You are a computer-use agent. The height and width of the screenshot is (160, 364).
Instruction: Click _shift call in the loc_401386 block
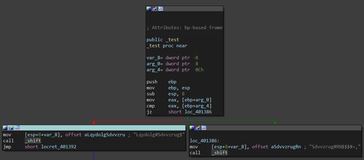220,153
